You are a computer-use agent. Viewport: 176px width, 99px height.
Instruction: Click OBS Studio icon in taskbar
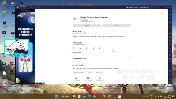click(114, 96)
